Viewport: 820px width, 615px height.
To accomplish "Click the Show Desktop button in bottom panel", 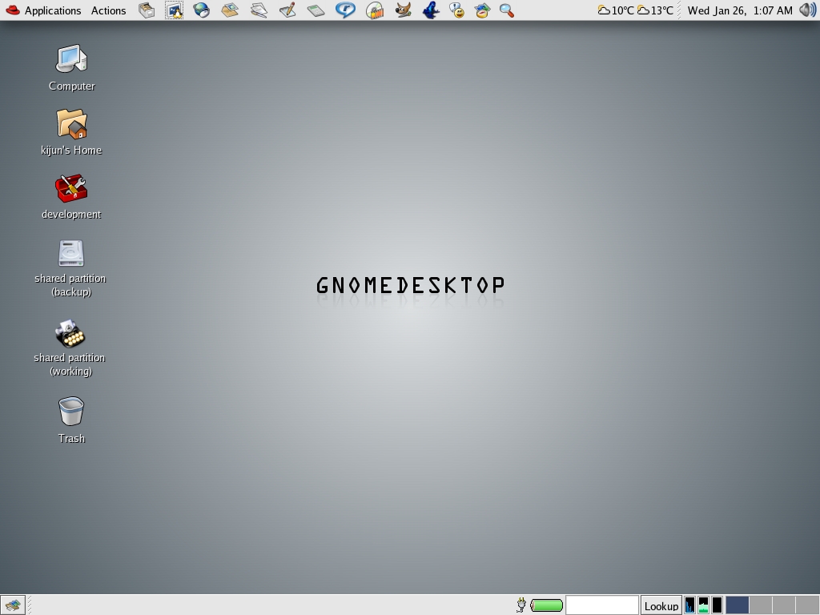I will coord(13,605).
